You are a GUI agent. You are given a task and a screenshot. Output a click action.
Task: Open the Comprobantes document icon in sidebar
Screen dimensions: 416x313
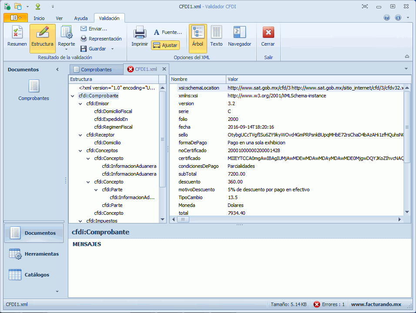click(34, 90)
